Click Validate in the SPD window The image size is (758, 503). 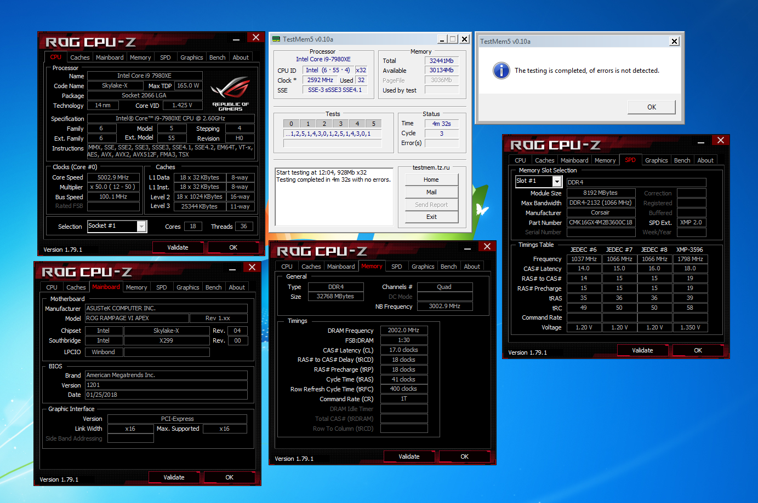tap(642, 350)
